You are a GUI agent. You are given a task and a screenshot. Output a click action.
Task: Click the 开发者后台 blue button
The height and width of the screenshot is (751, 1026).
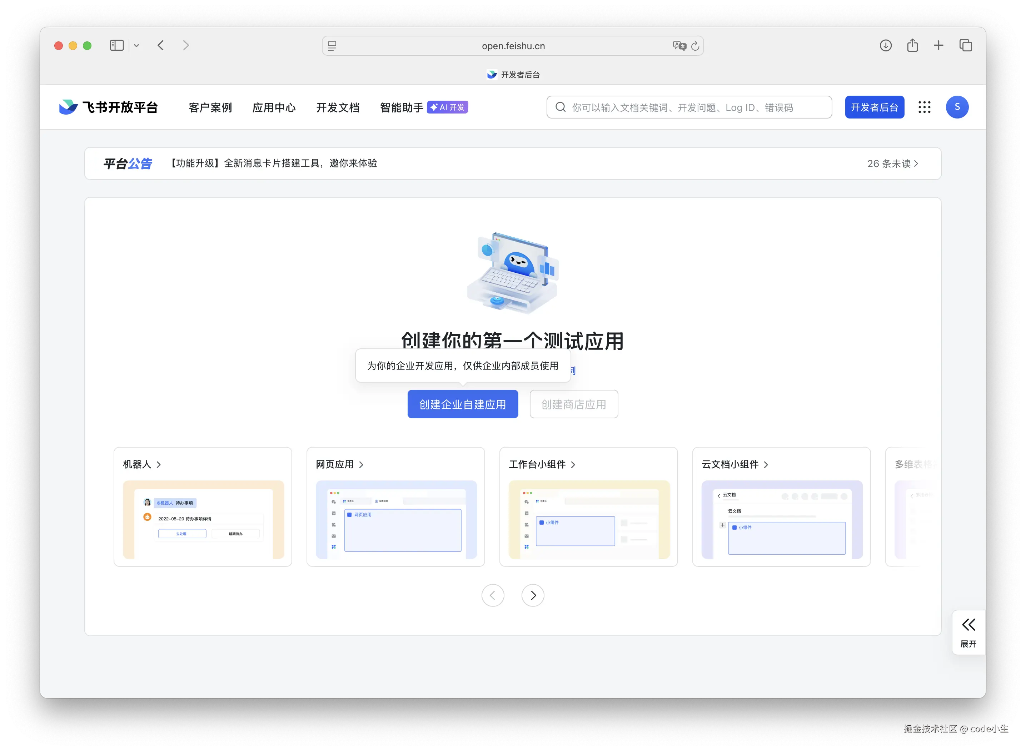(874, 107)
